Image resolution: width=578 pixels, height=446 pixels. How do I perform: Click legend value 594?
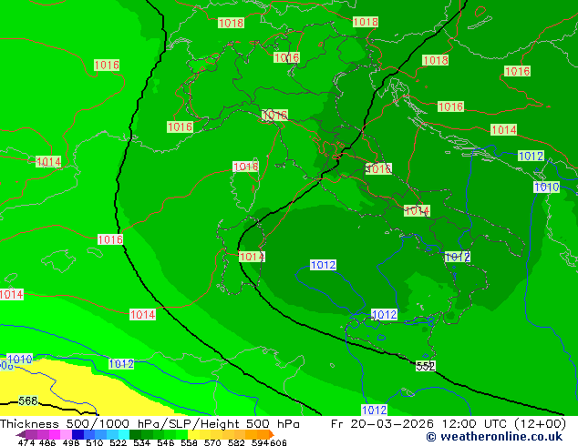[260, 442]
